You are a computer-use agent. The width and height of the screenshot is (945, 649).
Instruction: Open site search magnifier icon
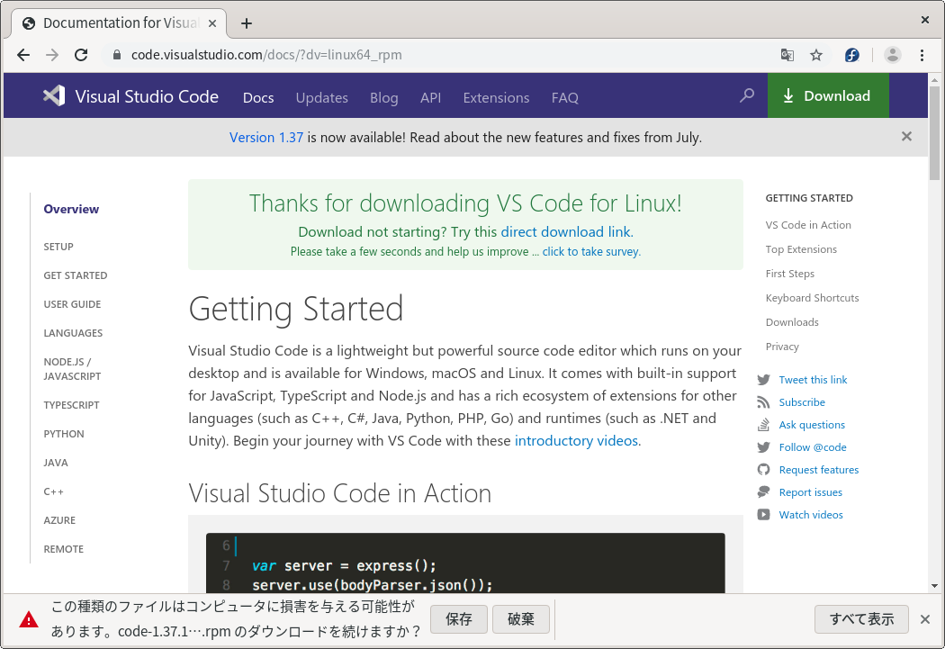(747, 95)
